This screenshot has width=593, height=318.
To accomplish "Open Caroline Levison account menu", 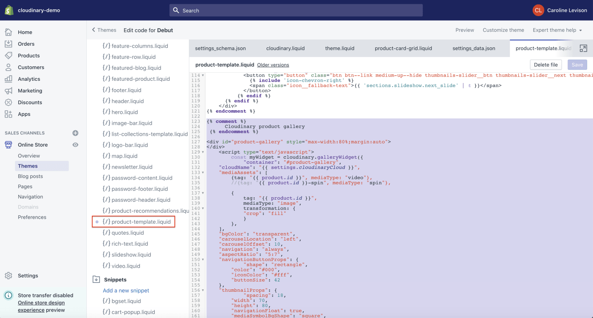I will tap(559, 10).
